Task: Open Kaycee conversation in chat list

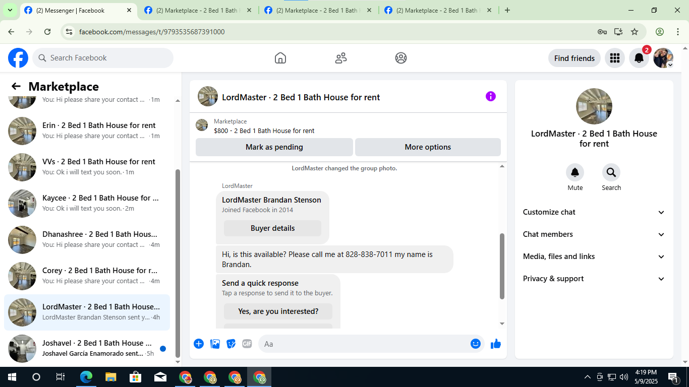Action: coord(87,204)
